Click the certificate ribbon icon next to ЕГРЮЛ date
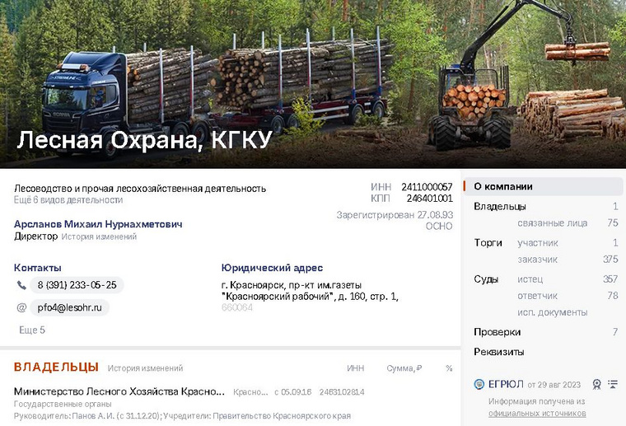This screenshot has height=426, width=626. 596,385
